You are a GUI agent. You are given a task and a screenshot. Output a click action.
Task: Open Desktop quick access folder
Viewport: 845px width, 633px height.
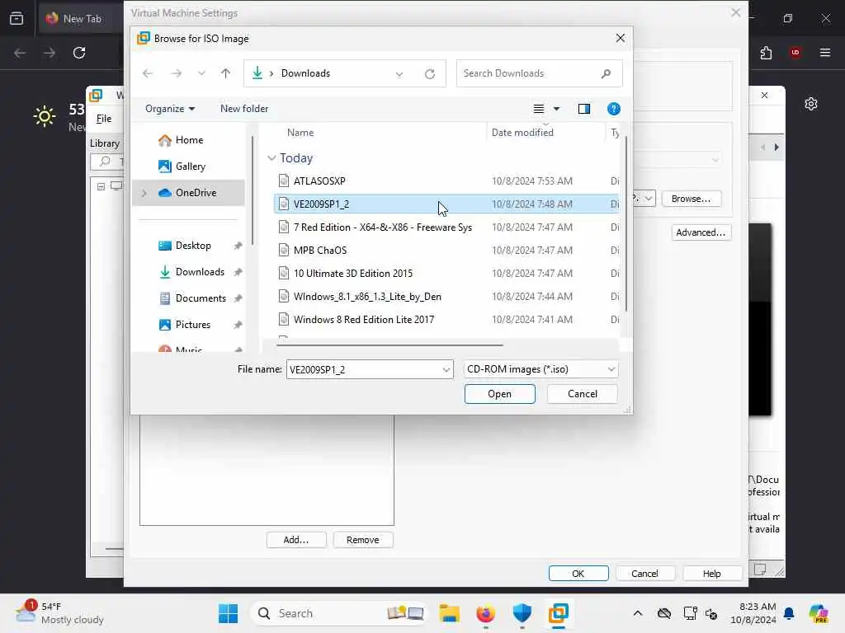[x=192, y=246]
